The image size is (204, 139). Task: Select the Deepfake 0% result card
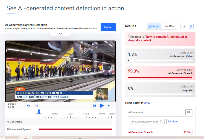point(160,90)
